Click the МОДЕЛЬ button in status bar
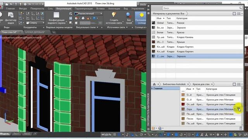Viewport: 248px width, 139px height. 107,135
